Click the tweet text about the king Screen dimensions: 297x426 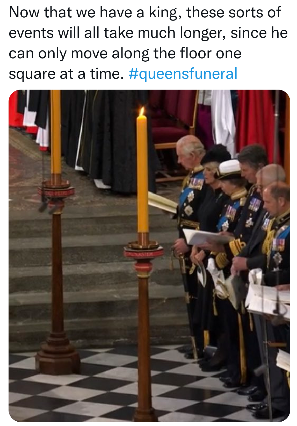[148, 43]
